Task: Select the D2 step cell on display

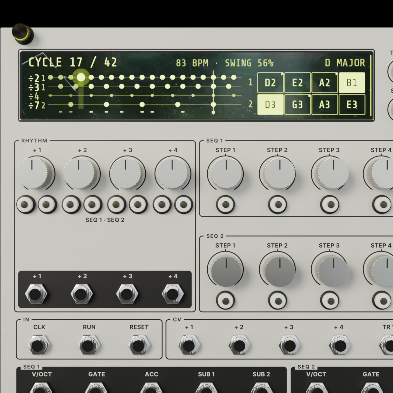Action: (271, 83)
